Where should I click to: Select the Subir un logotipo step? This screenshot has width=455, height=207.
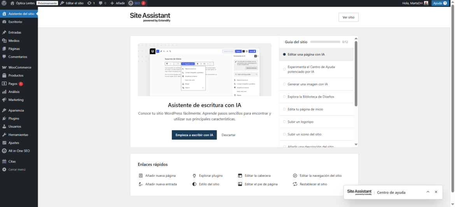click(316, 122)
